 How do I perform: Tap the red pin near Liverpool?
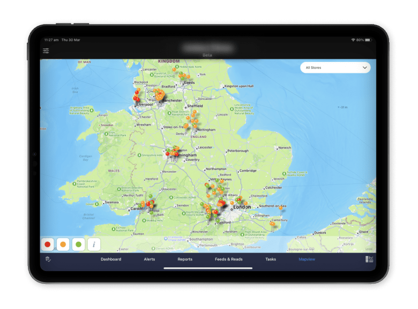(x=136, y=98)
